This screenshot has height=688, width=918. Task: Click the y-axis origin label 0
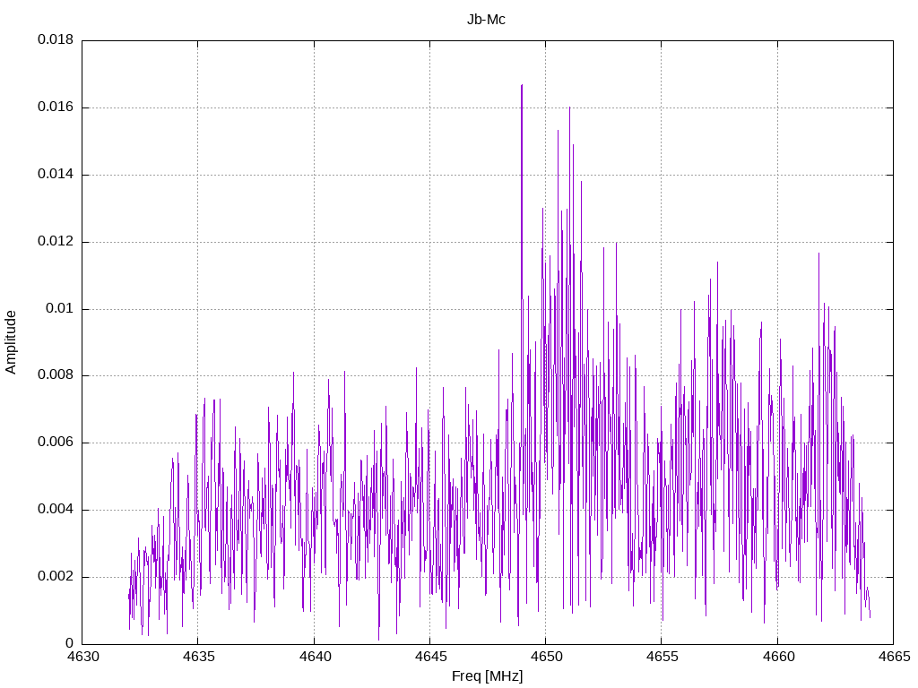coord(70,643)
